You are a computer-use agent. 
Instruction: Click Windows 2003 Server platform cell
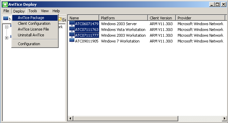[119, 24]
